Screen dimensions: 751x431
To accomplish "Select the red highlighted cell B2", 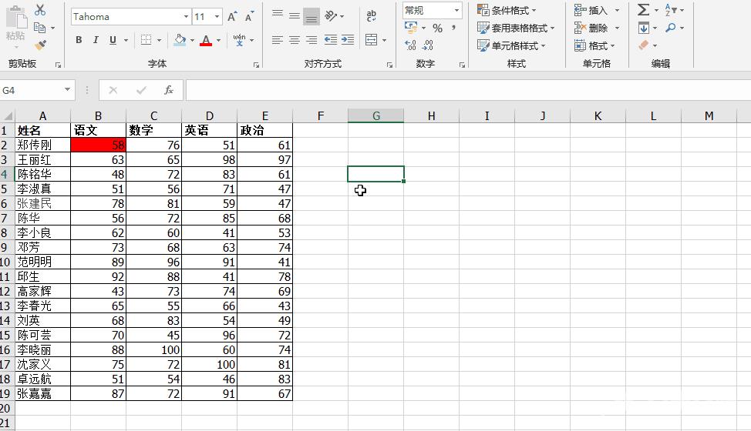I will (98, 145).
